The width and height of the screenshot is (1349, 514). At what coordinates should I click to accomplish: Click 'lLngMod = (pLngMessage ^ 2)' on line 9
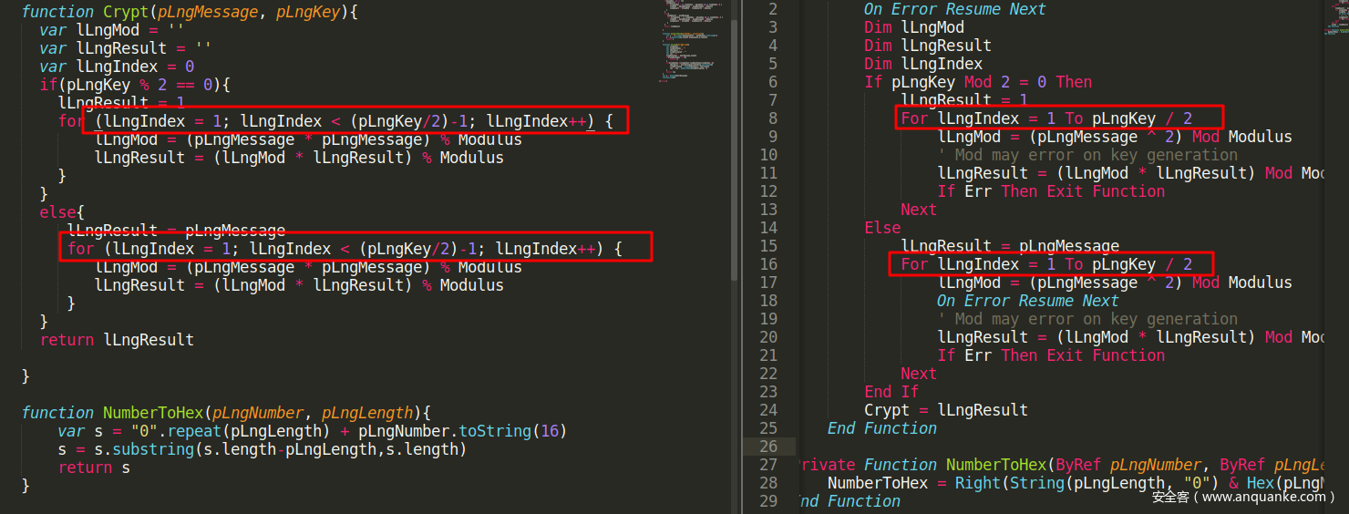[1060, 137]
